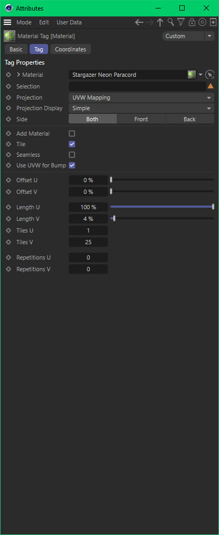Image resolution: width=219 pixels, height=535 pixels.
Task: Click the material picker cursor icon
Action: click(210, 75)
